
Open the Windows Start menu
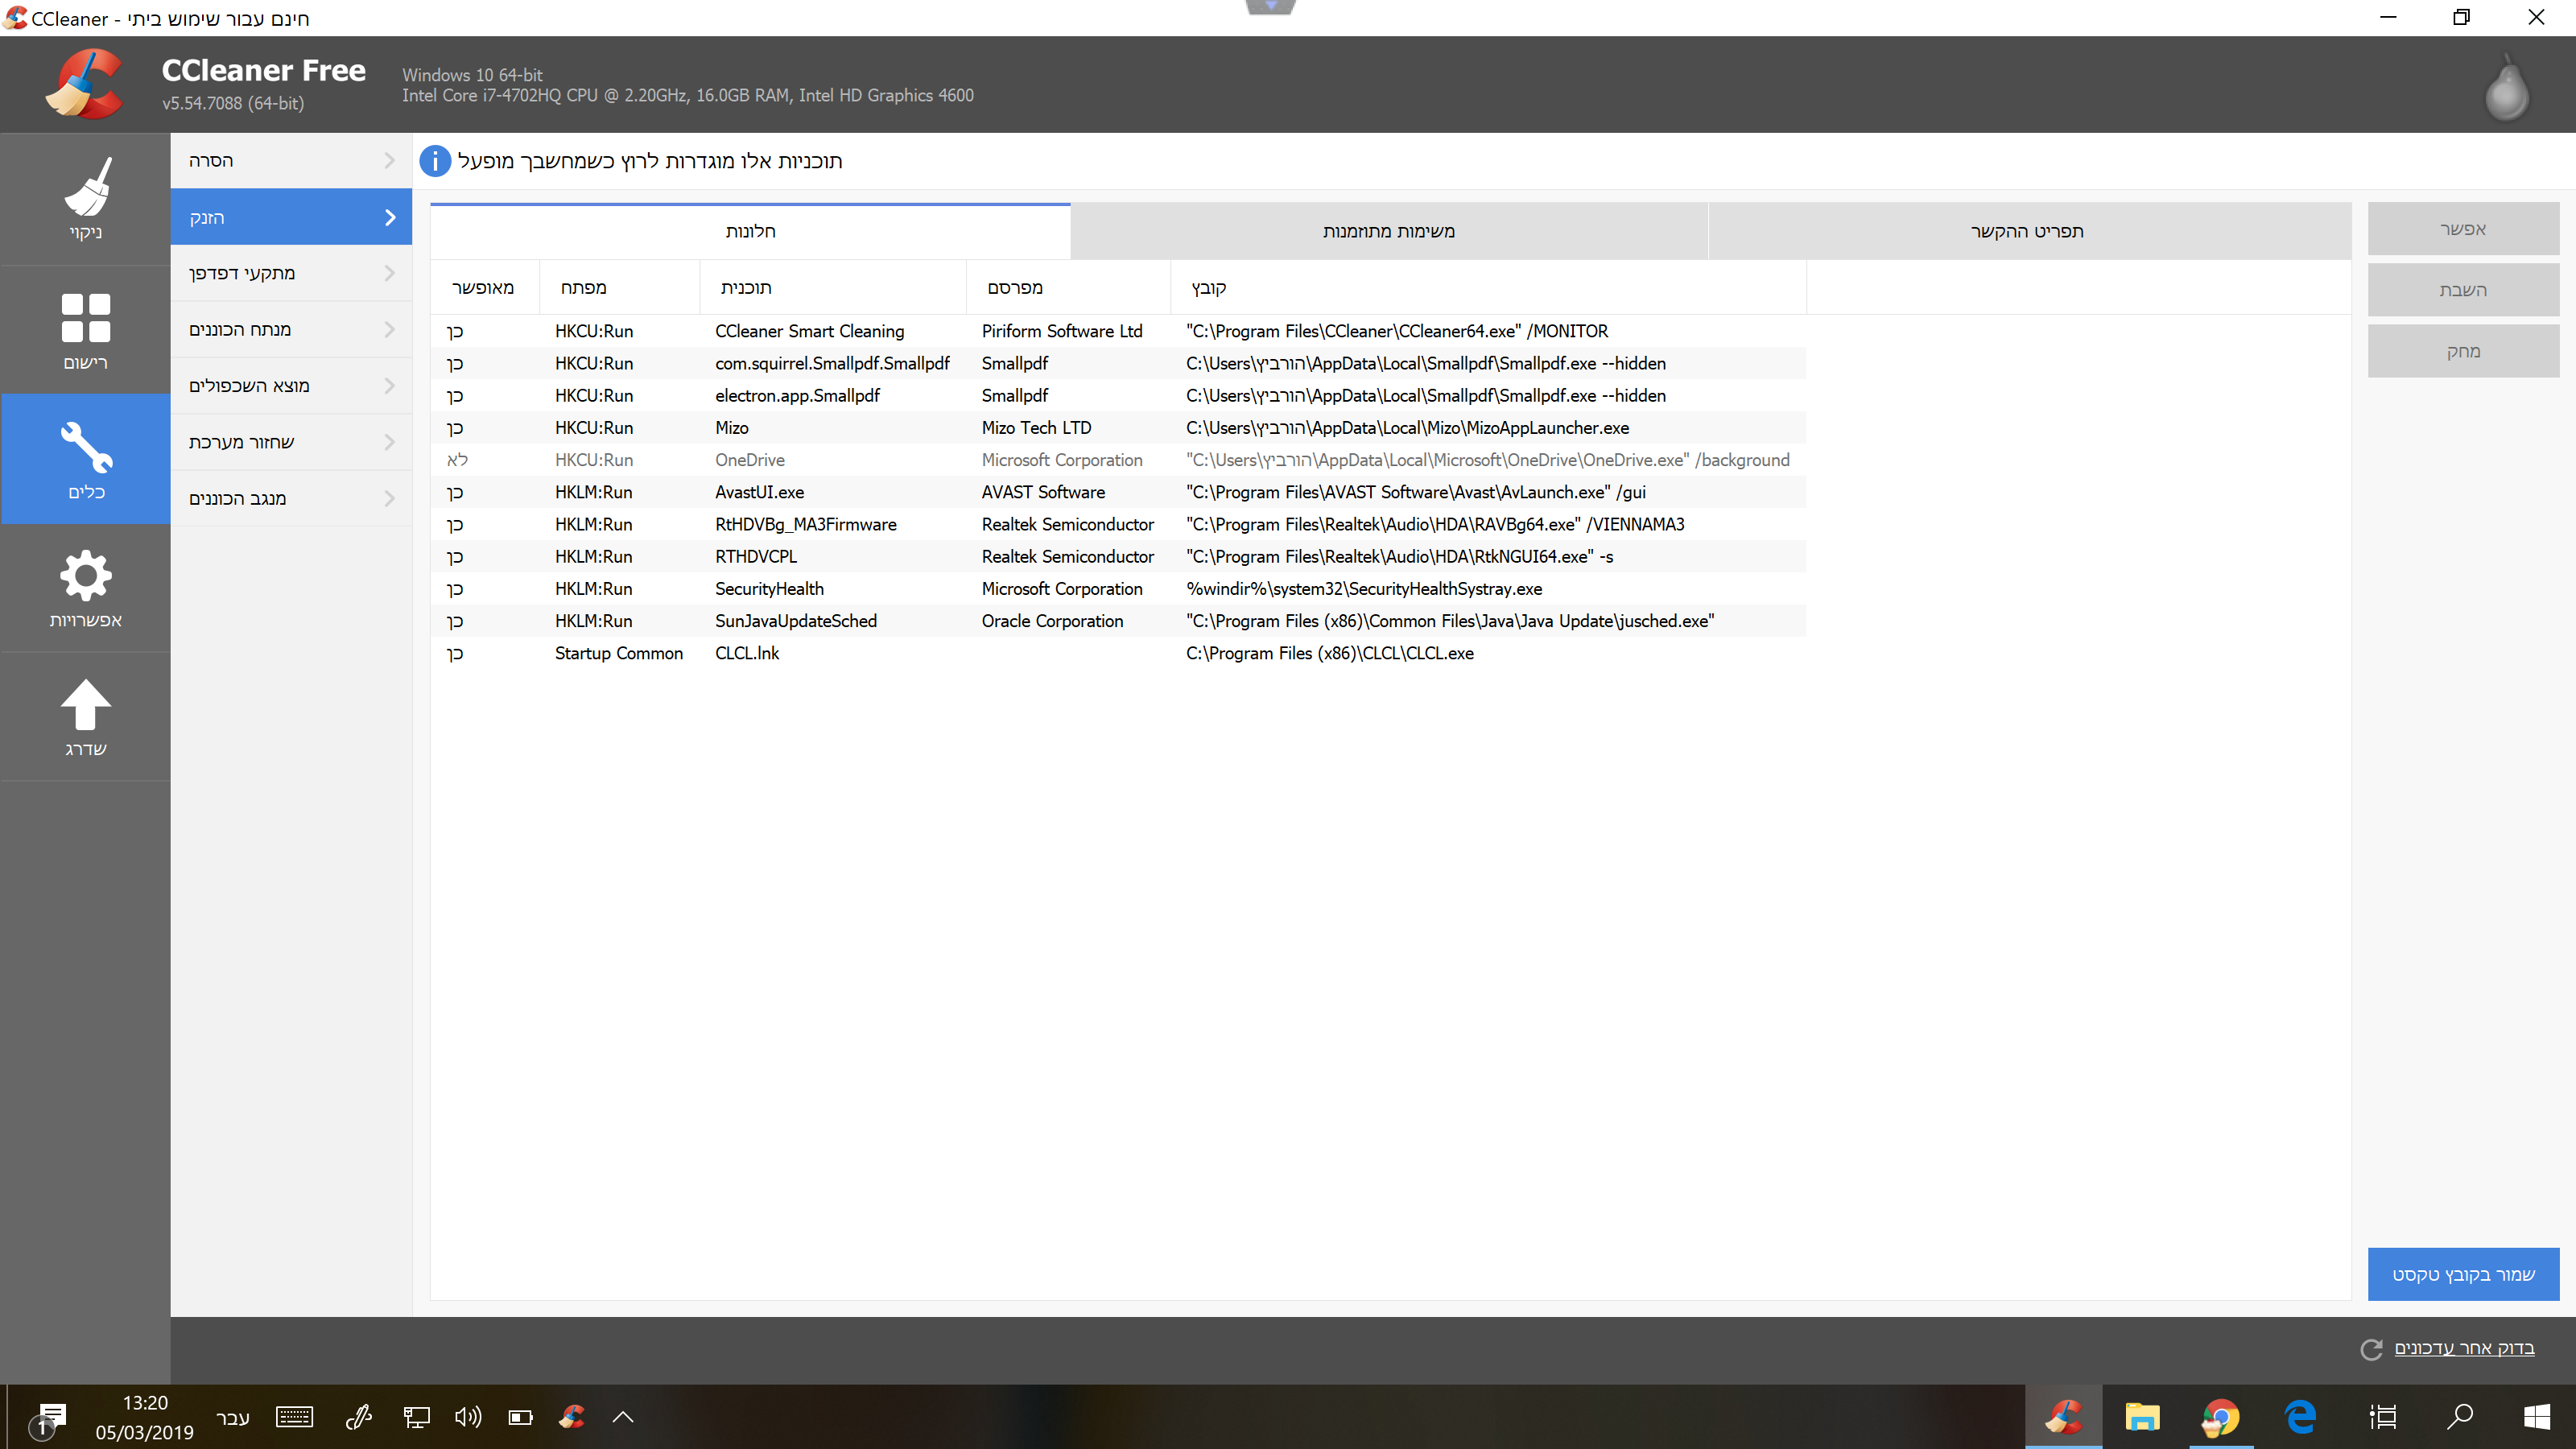point(2536,1417)
